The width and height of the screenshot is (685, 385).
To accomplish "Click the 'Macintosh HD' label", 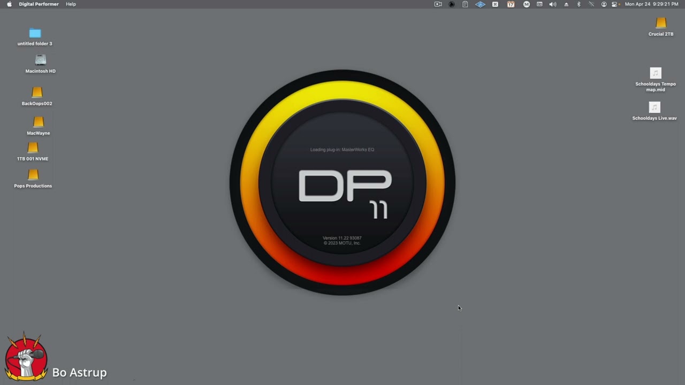I will [x=41, y=71].
